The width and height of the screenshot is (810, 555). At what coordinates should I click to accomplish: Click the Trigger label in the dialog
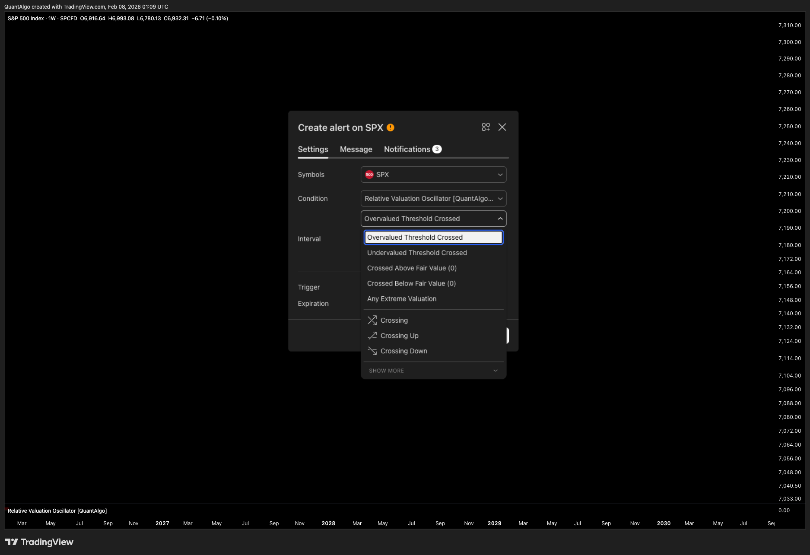[309, 287]
